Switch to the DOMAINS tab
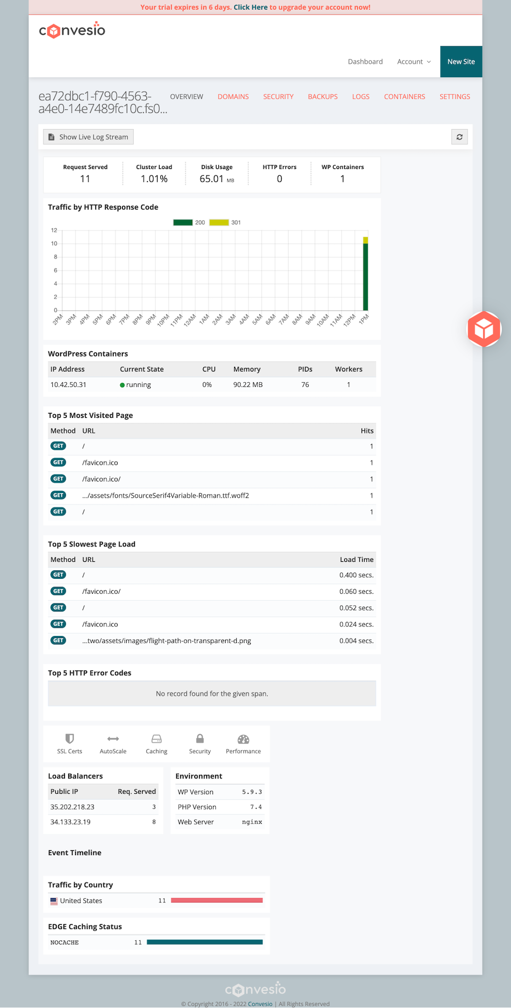Image resolution: width=511 pixels, height=1008 pixels. pyautogui.click(x=233, y=97)
